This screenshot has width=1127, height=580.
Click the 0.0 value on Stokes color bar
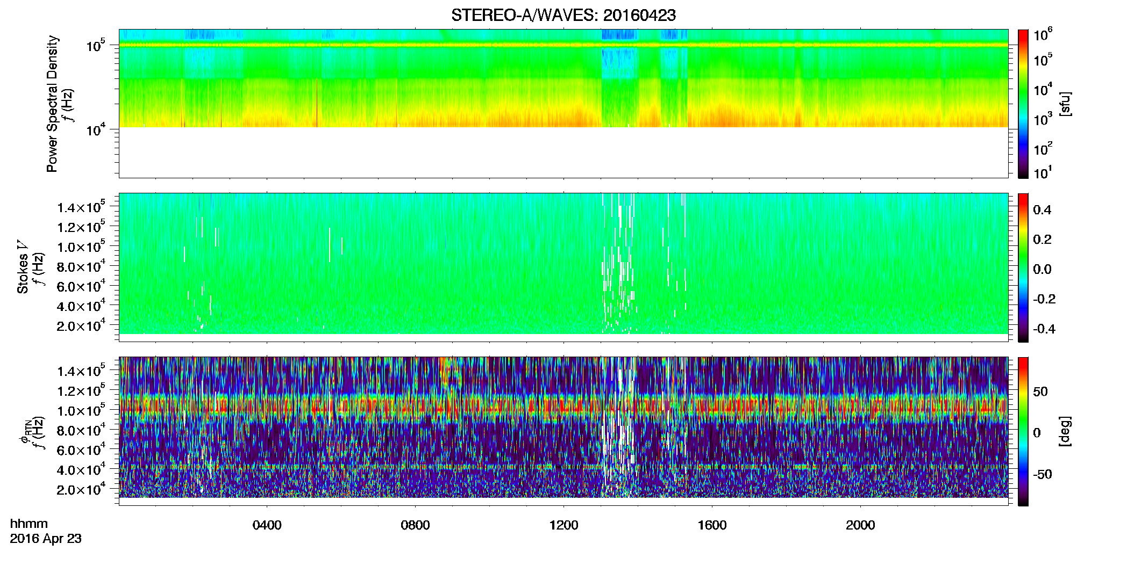(1042, 269)
